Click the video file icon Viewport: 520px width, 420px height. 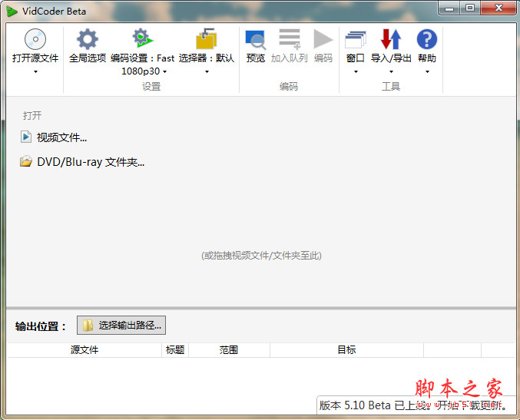coord(26,137)
